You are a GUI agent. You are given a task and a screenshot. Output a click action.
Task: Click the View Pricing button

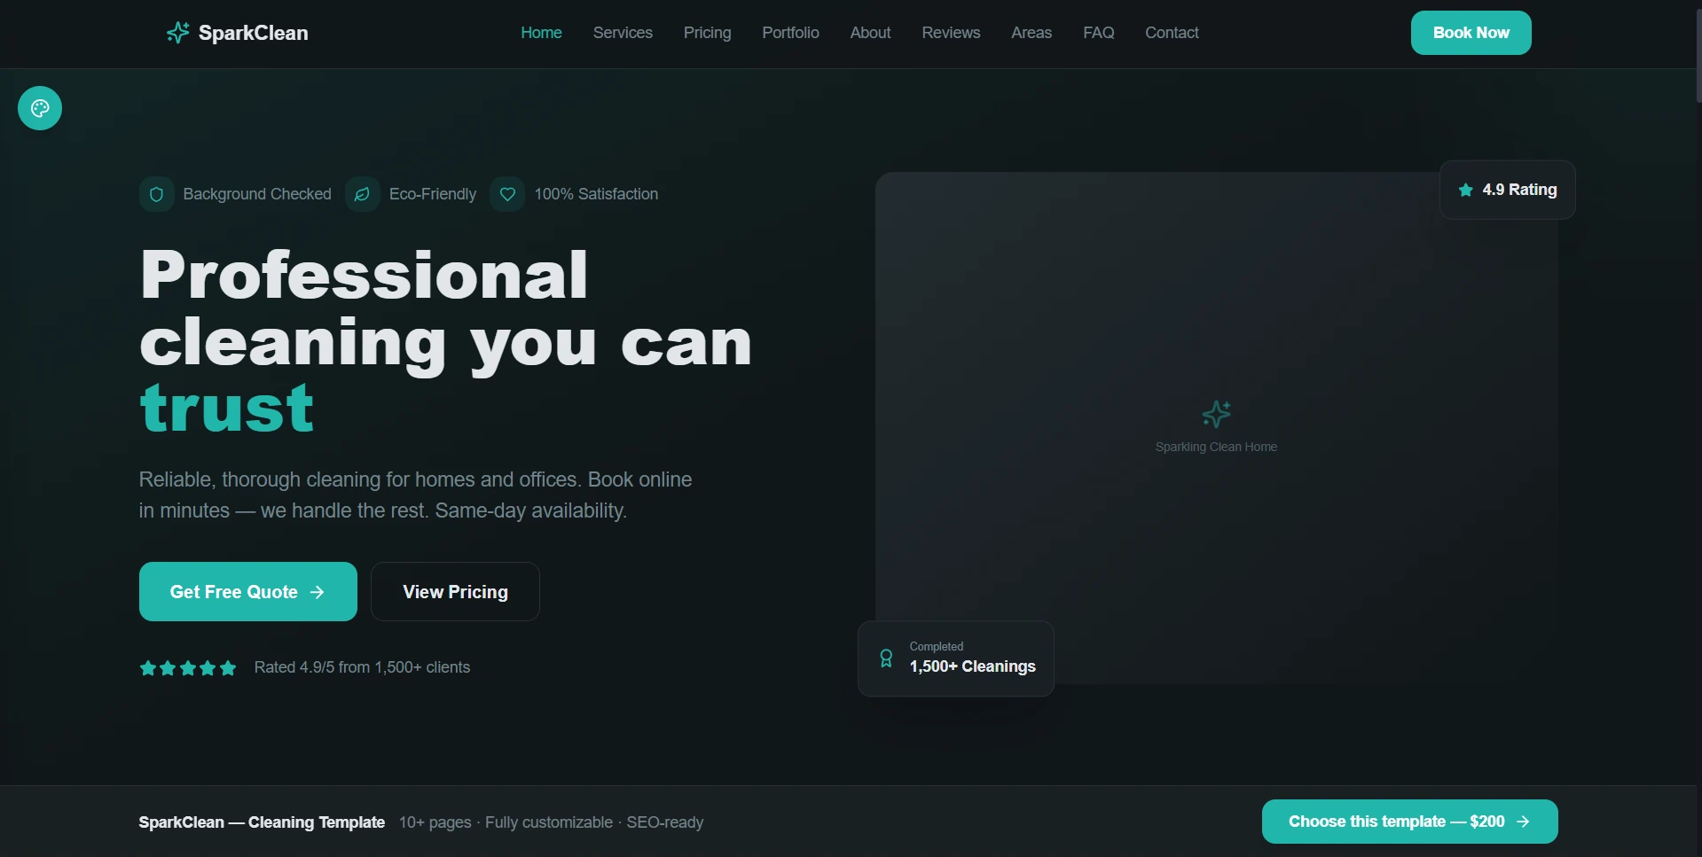click(x=455, y=591)
